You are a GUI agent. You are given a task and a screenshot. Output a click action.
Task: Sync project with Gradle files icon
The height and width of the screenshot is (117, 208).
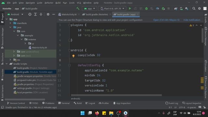coord(175,8)
